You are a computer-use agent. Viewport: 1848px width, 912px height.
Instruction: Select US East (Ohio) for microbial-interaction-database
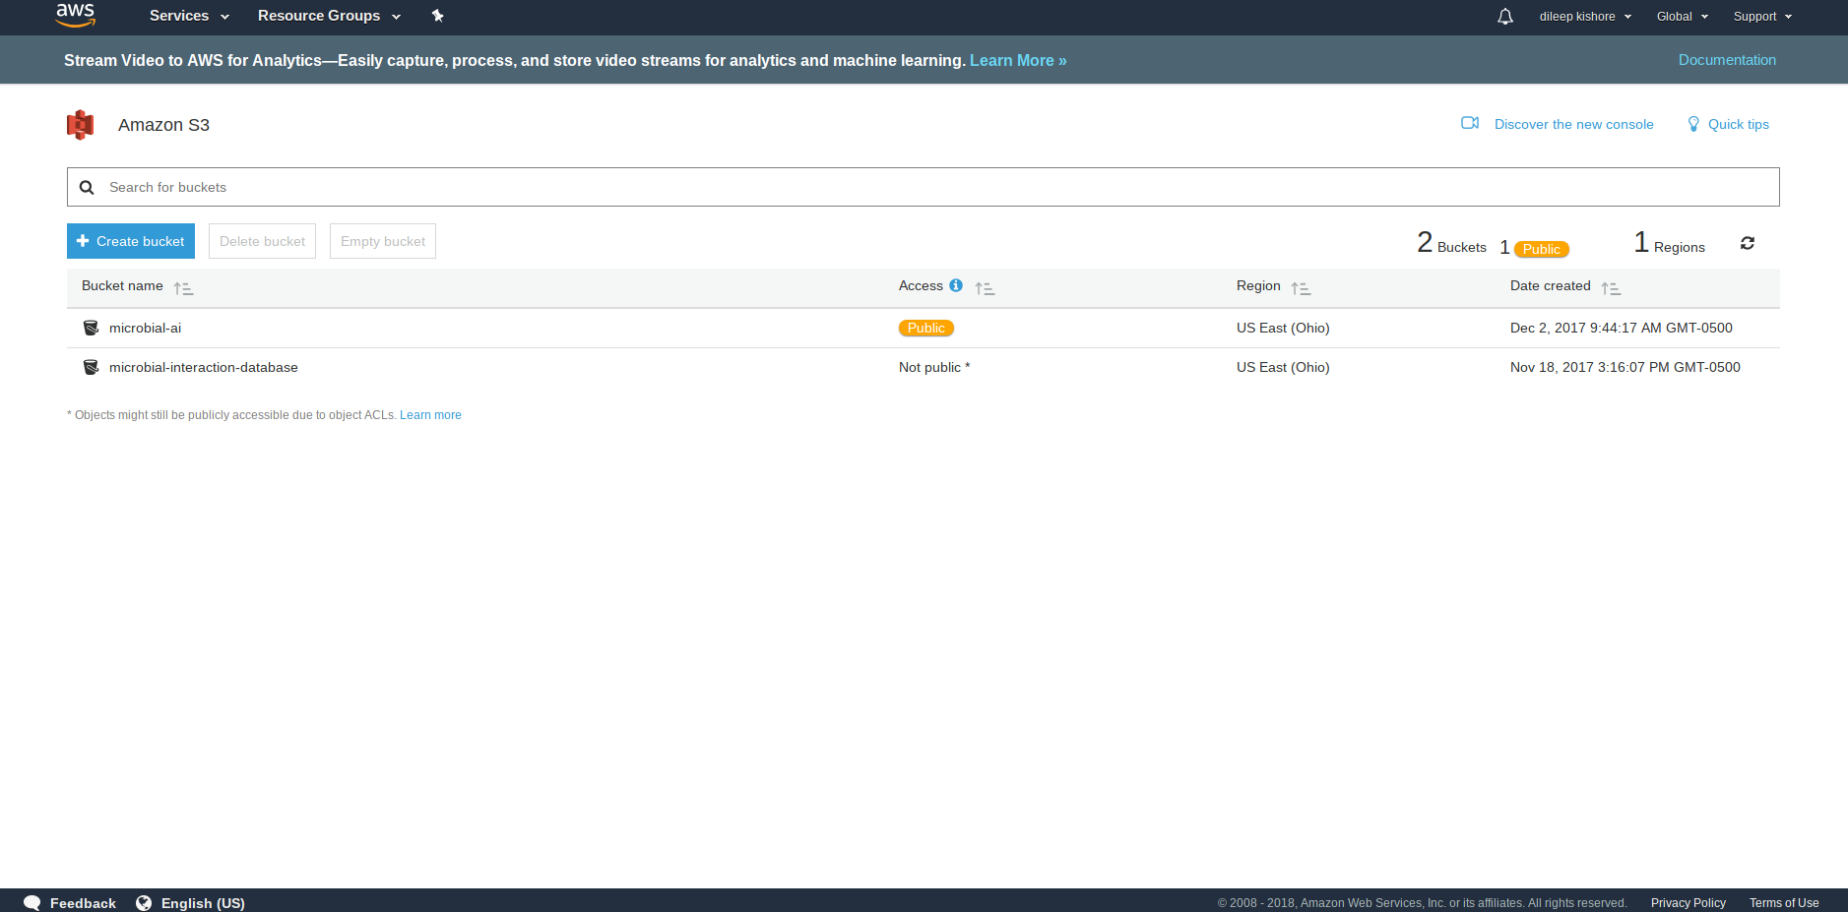1283,367
